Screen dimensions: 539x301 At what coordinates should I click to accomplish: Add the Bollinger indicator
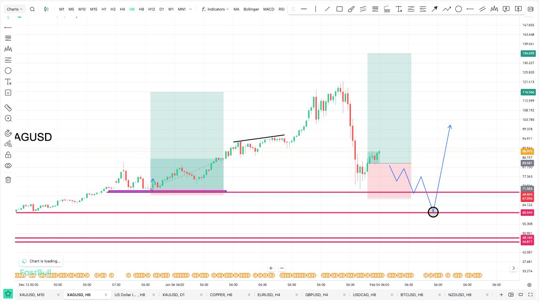[x=251, y=9]
